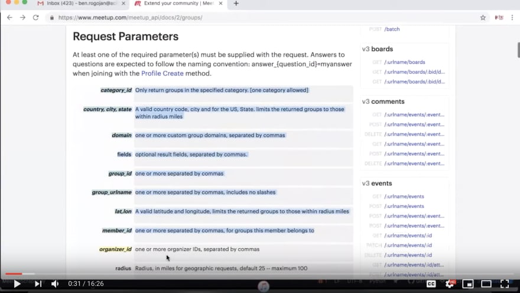Toggle theater mode
The height and width of the screenshot is (293, 520).
pyautogui.click(x=486, y=284)
